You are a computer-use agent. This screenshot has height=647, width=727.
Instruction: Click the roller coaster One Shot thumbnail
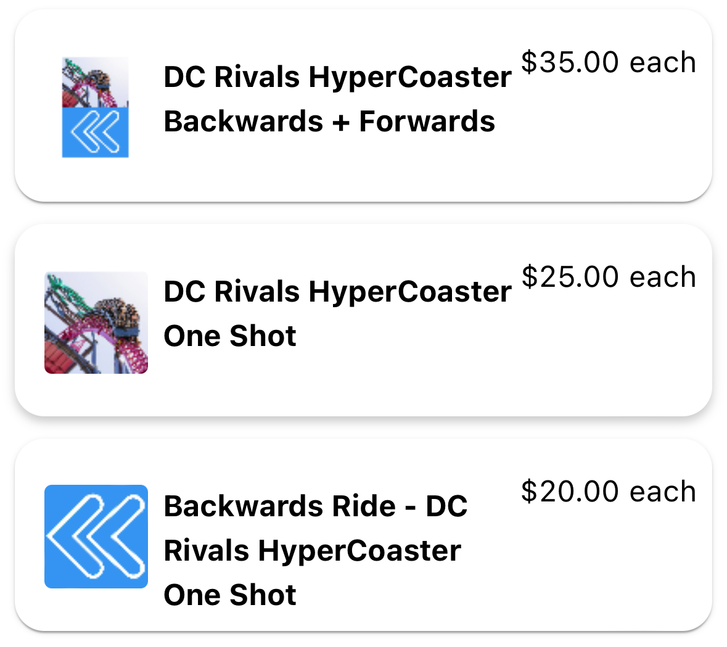[96, 323]
